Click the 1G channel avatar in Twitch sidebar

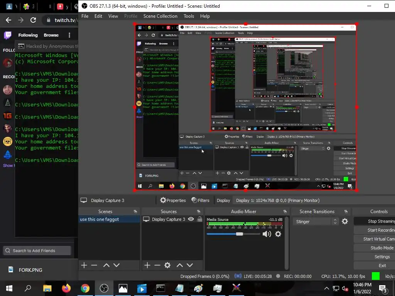pyautogui.click(x=8, y=116)
